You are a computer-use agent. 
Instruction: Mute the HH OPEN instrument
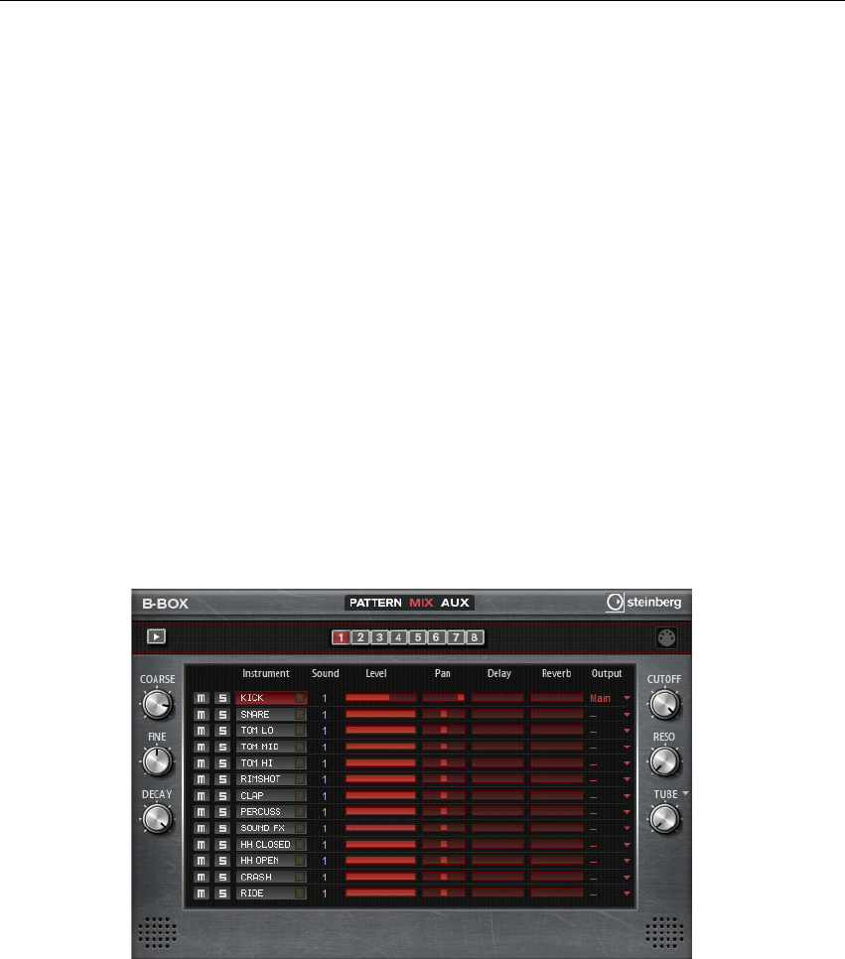pyautogui.click(x=202, y=861)
